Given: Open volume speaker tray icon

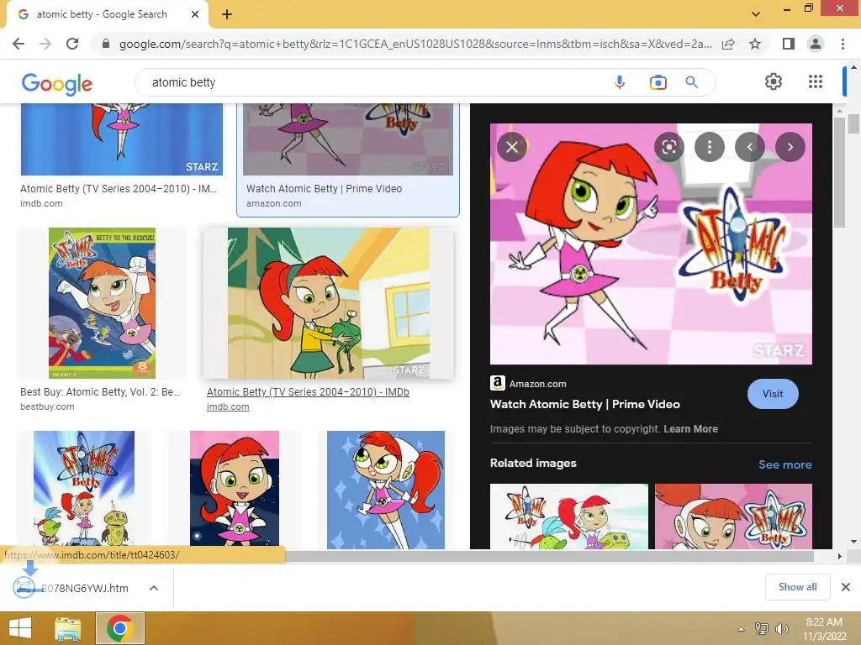Looking at the screenshot, I should pyautogui.click(x=781, y=628).
